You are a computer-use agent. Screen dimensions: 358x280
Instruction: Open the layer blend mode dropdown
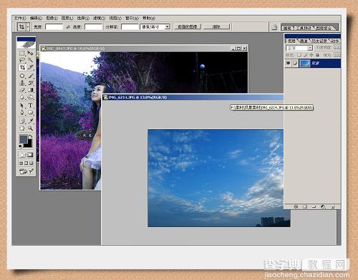point(299,48)
